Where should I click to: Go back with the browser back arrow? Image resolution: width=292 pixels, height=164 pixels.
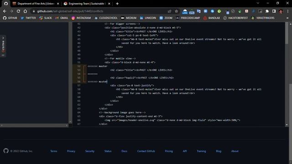click(x=5, y=11)
